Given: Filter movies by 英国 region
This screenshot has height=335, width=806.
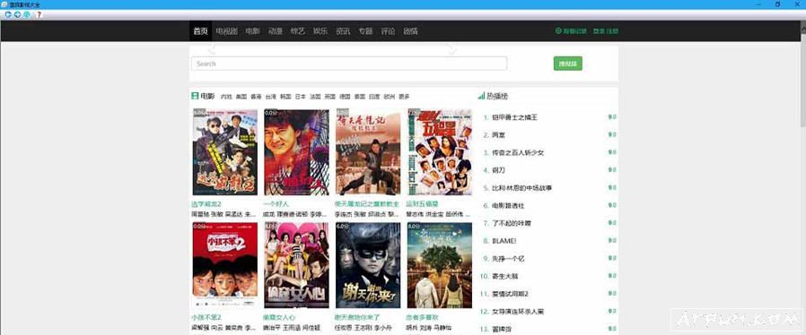Looking at the screenshot, I should 330,97.
